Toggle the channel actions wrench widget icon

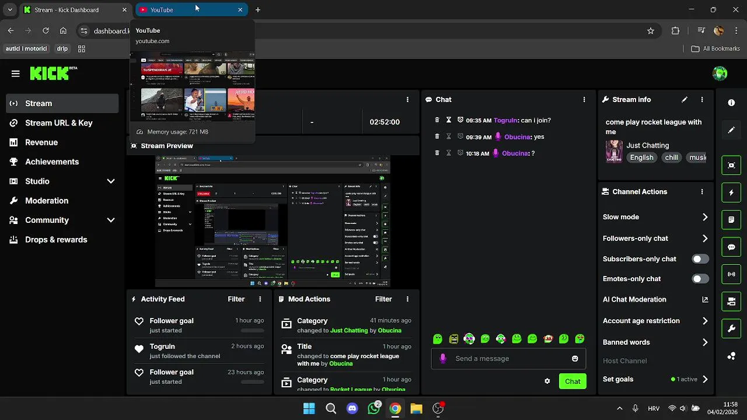pos(731,329)
